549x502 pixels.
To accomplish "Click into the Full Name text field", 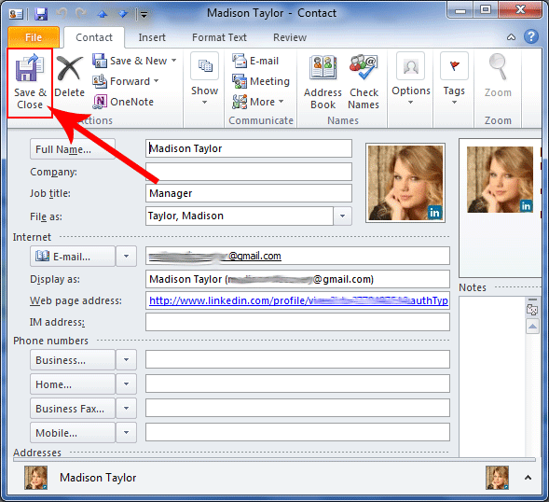I will 249,148.
